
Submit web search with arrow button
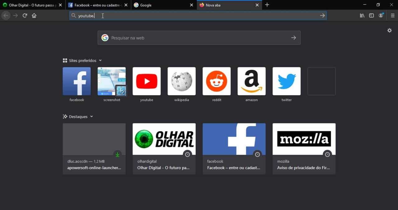294,38
